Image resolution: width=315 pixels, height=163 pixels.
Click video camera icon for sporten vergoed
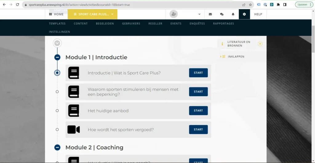pyautogui.click(x=74, y=130)
